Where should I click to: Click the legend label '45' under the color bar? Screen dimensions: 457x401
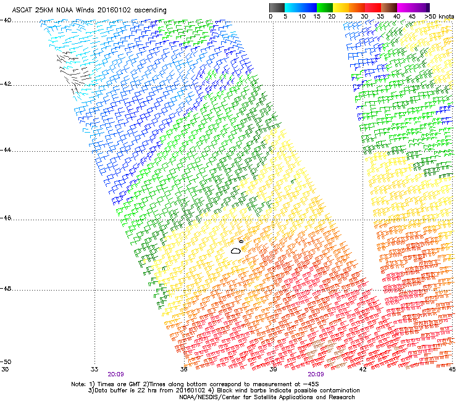coord(412,17)
